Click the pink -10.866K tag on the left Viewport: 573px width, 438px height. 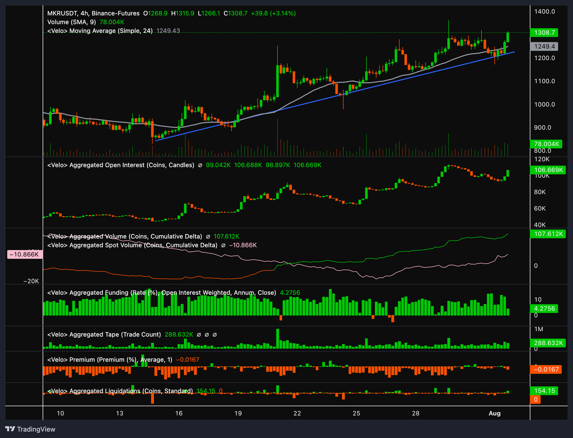pyautogui.click(x=25, y=255)
